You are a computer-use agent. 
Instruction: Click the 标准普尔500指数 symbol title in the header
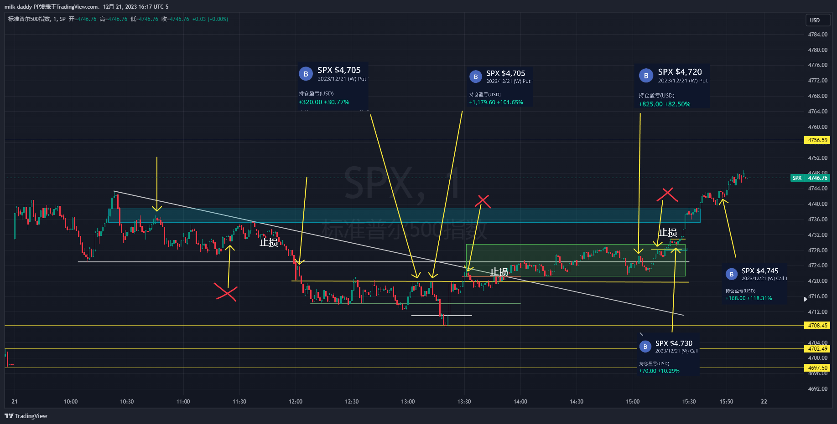29,19
